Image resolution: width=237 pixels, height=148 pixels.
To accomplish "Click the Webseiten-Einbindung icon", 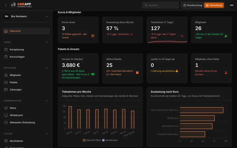I will (6, 123).
